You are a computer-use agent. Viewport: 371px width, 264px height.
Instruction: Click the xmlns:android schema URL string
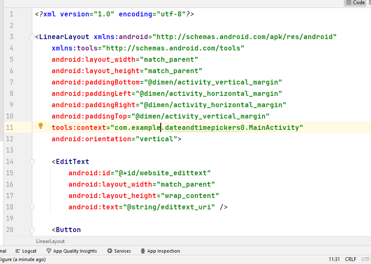(x=244, y=37)
